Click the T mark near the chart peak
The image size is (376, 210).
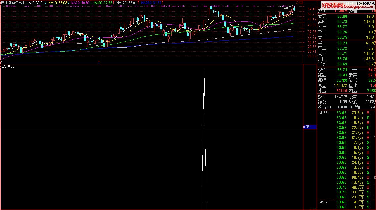(206, 15)
